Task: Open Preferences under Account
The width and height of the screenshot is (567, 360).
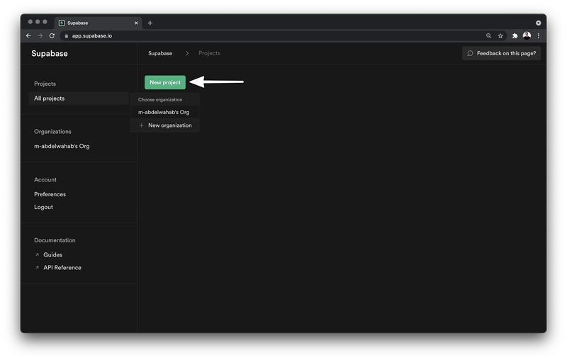Action: pos(50,194)
